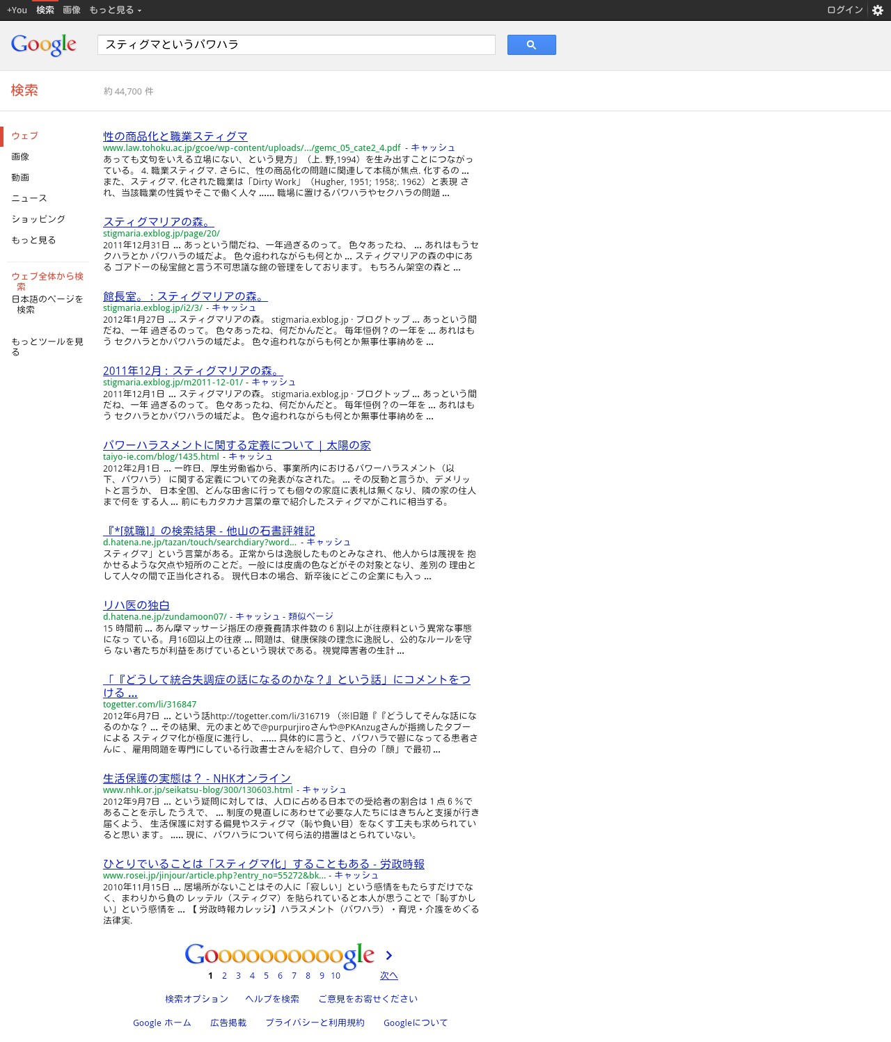Go to results page 5
This screenshot has width=891, height=1042.
click(x=266, y=975)
